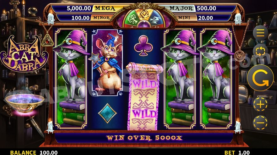
Task: Click the MEGA jackpot label
Action: (105, 8)
